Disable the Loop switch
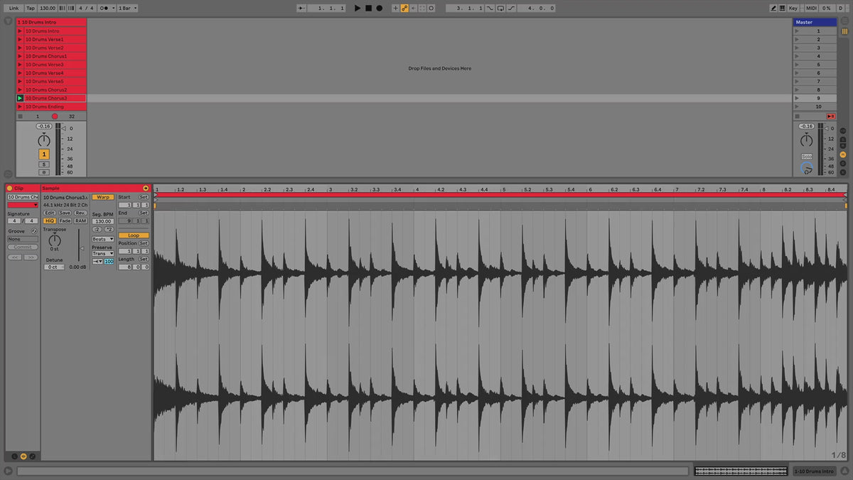This screenshot has width=853, height=480. click(133, 235)
